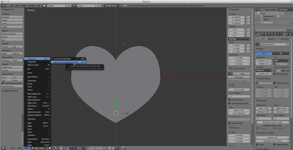Switch curve shape to 3D
Viewport: 293px width, 150px height.
(281, 53)
